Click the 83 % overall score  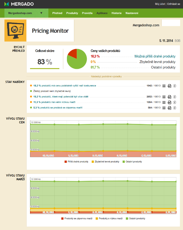tap(45, 62)
